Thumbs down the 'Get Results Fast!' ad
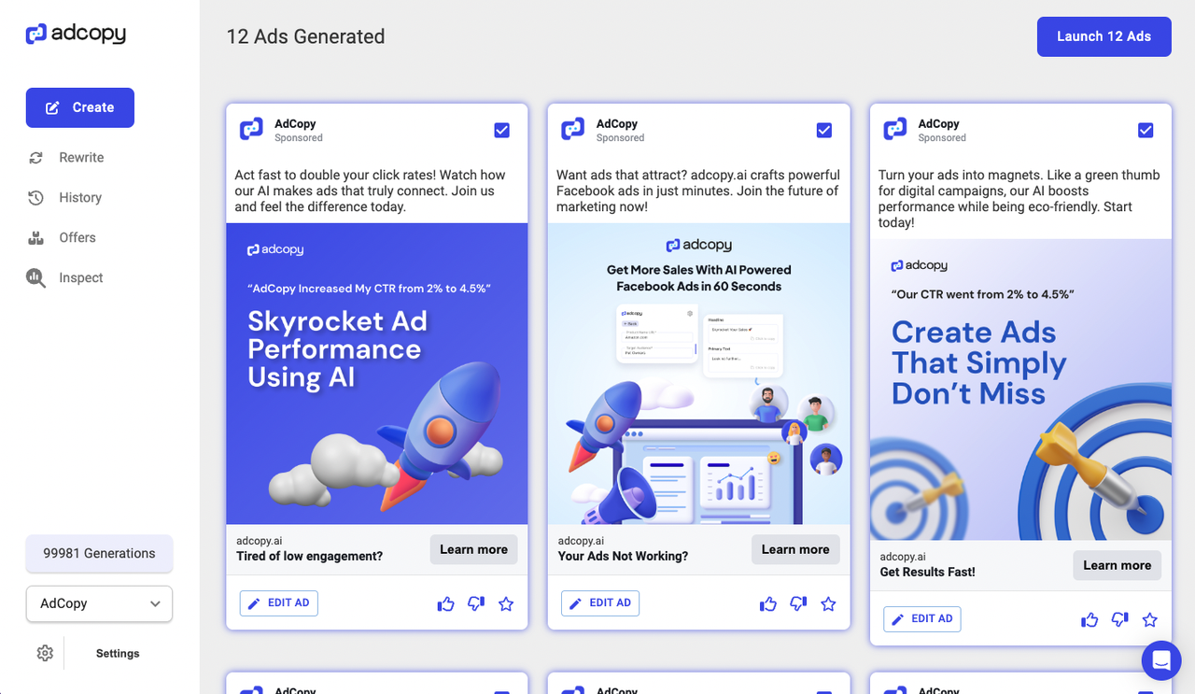Image resolution: width=1195 pixels, height=694 pixels. click(x=1119, y=620)
